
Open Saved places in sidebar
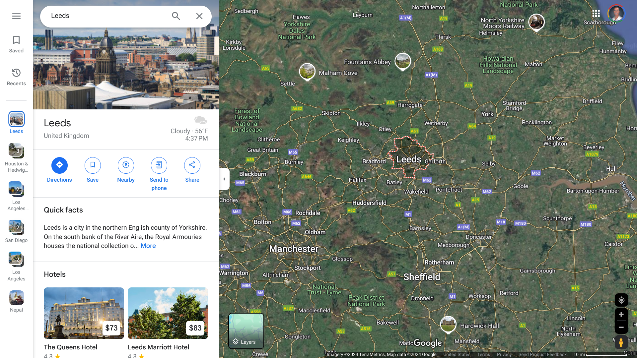point(16,44)
